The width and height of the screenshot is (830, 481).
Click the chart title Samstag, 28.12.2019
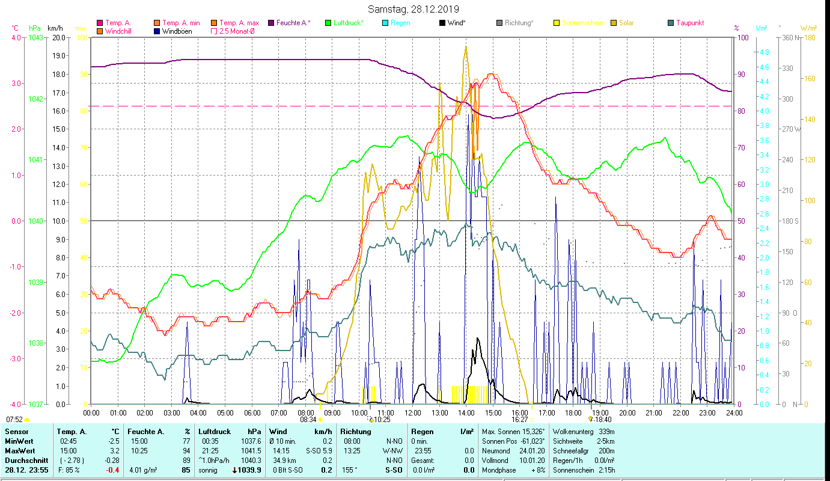(413, 9)
